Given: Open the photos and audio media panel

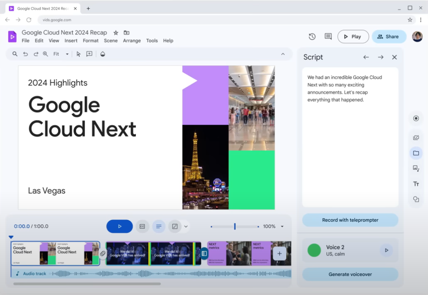Looking at the screenshot, I should point(416,168).
